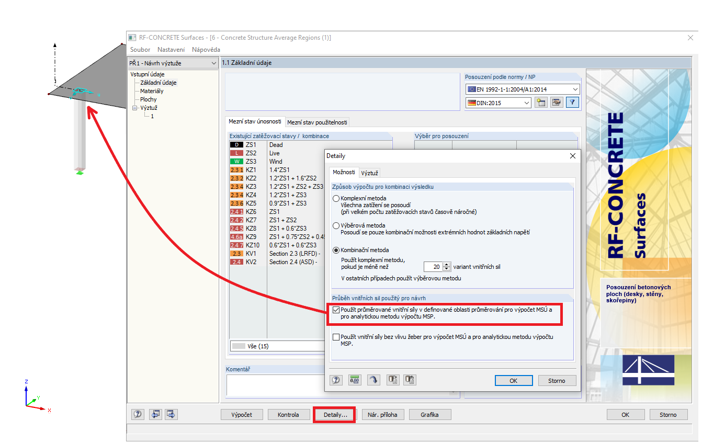702x443 pixels.
Task: Select combination KZ6 ZS1
Action: point(277,212)
